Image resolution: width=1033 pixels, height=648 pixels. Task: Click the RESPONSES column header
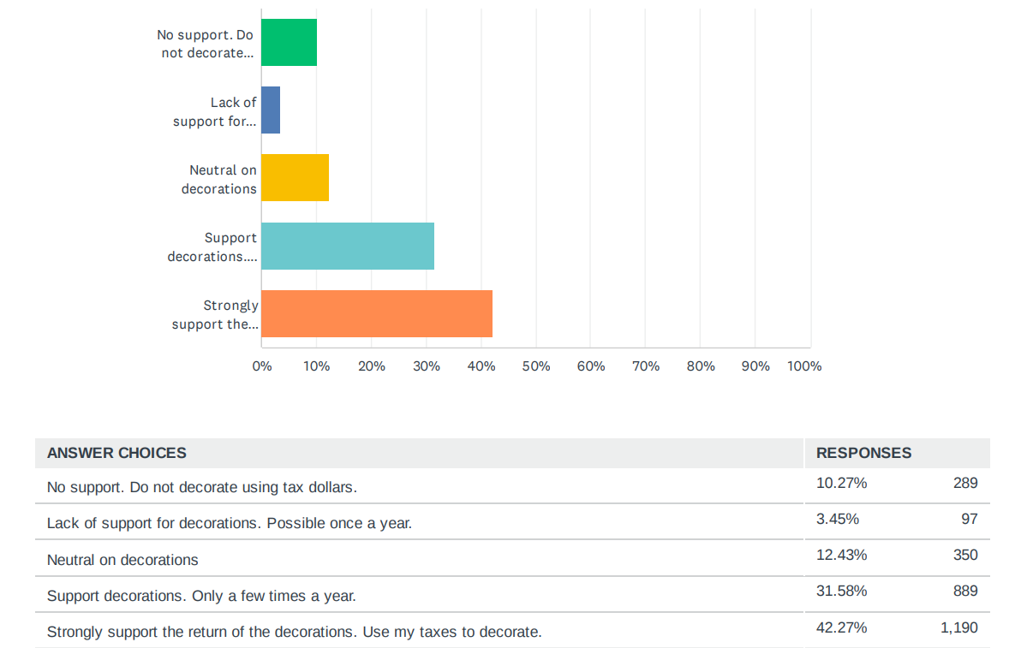(863, 453)
